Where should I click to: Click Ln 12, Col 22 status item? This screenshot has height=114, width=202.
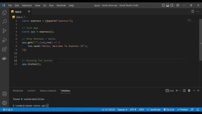(x=108, y=110)
